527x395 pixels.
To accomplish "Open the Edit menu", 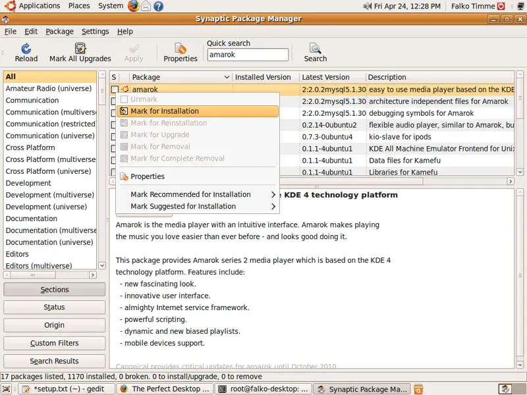I will click(31, 32).
